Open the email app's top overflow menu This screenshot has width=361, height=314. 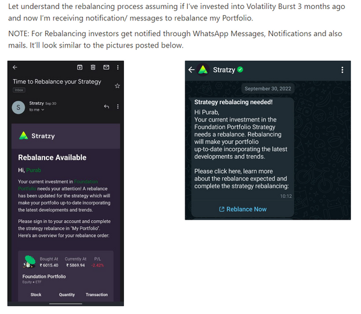pos(117,67)
